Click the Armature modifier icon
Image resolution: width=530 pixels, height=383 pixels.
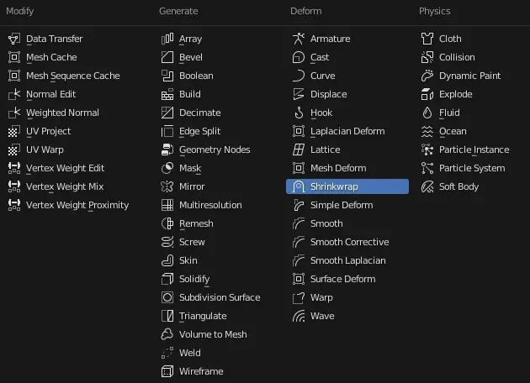coord(299,39)
